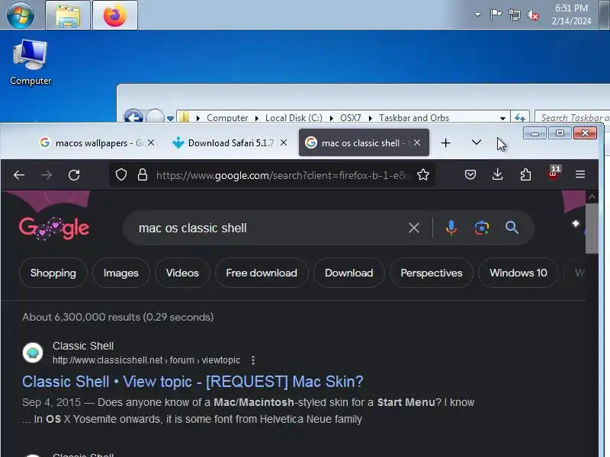Refresh the Explorer folder view
Screen dimensions: 610x457
[520, 117]
